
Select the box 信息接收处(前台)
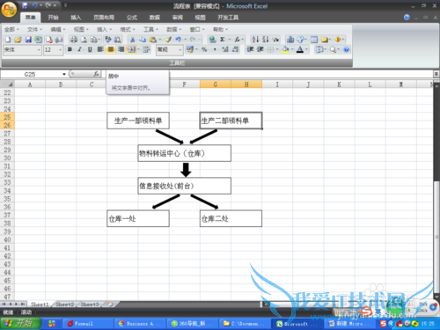[184, 186]
